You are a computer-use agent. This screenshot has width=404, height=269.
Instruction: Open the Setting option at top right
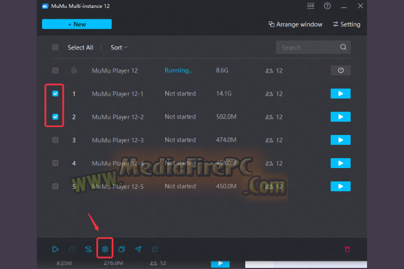pyautogui.click(x=347, y=25)
